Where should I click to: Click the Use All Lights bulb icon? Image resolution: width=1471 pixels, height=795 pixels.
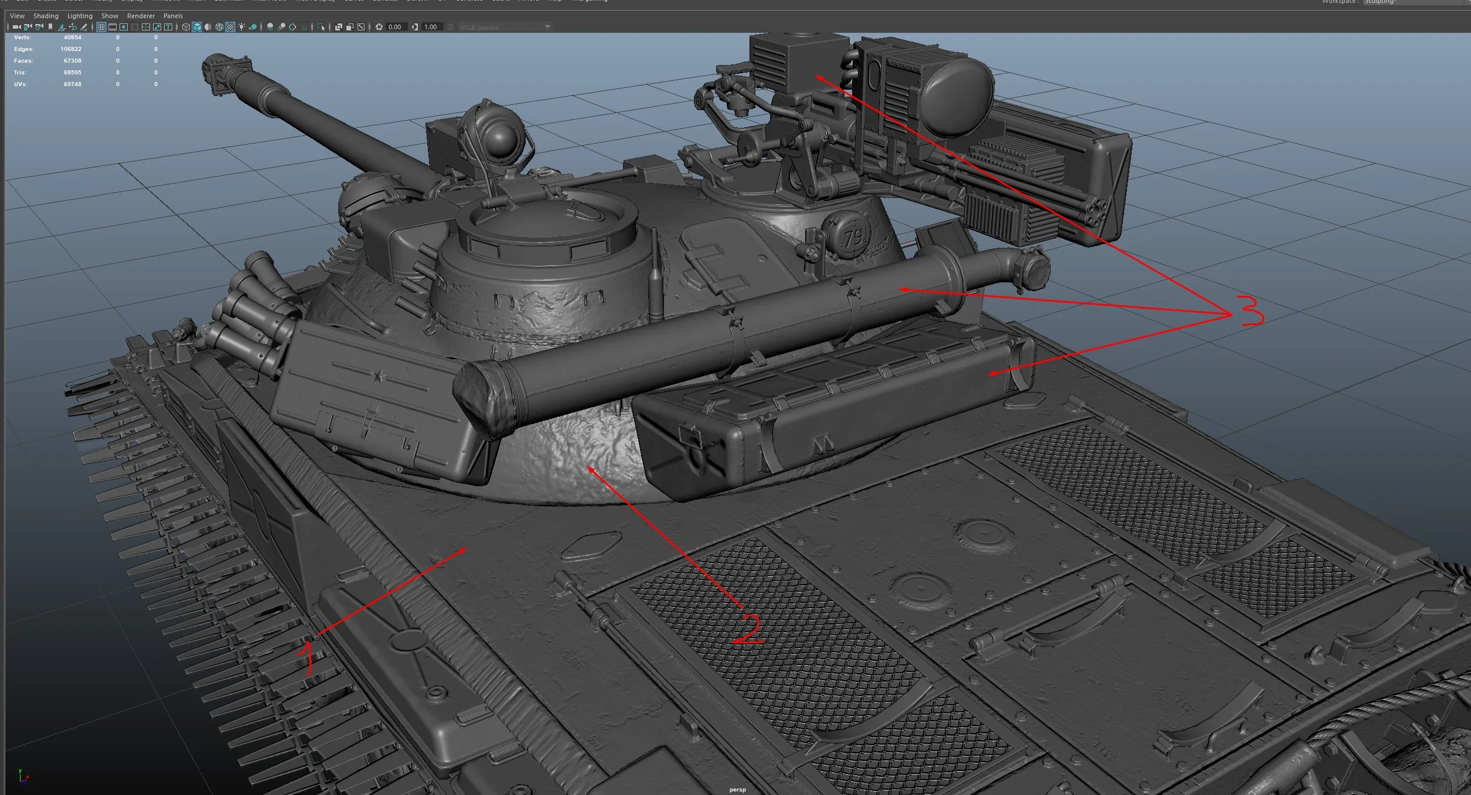pos(241,27)
